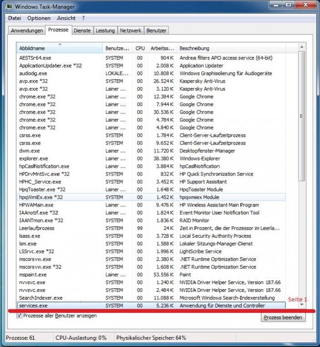Select the mscorsvw.exe *32 process
The height and width of the screenshot is (347, 320).
point(151,267)
